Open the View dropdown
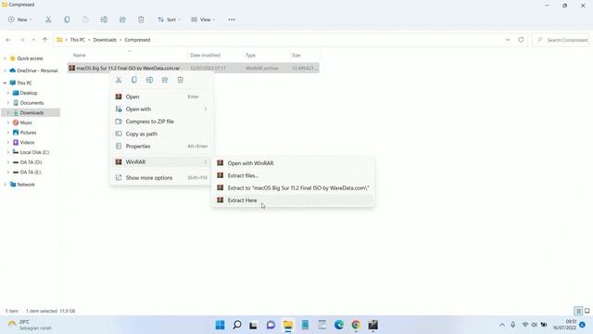This screenshot has height=334, width=593. pyautogui.click(x=203, y=19)
